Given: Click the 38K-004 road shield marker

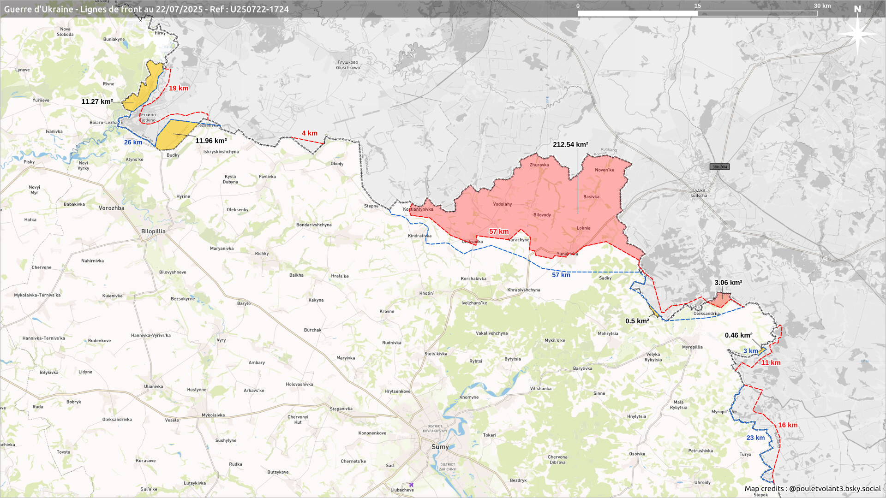Looking at the screenshot, I should (x=719, y=167).
